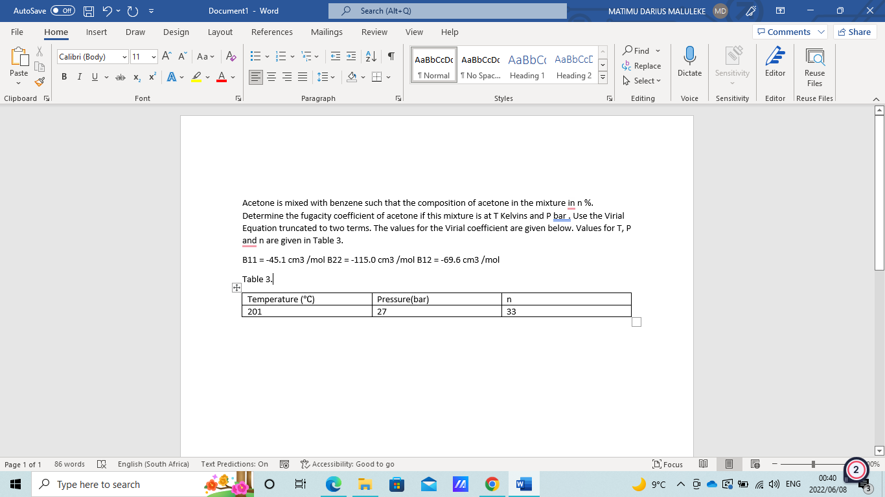Switch to the Layout tab
The image size is (885, 497).
coord(220,32)
